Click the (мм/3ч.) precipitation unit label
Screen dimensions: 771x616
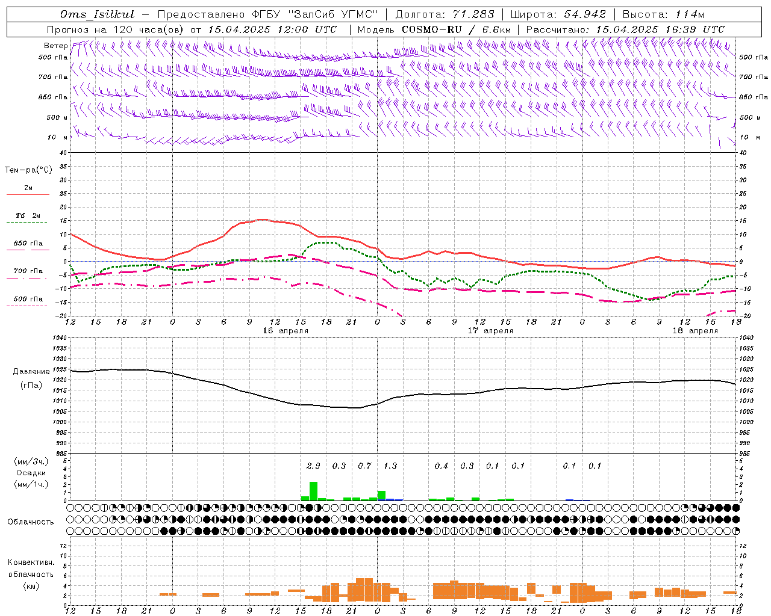(31, 461)
